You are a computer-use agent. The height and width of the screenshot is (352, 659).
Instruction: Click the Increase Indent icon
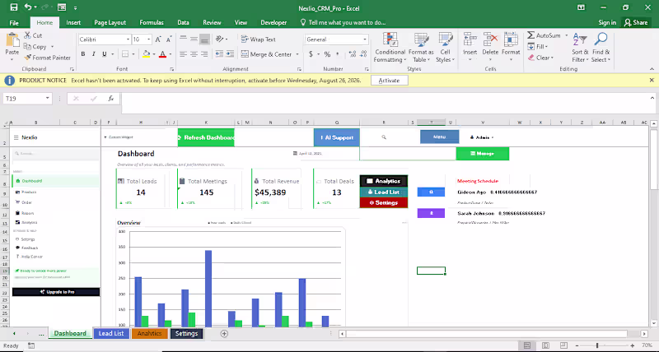click(230, 54)
